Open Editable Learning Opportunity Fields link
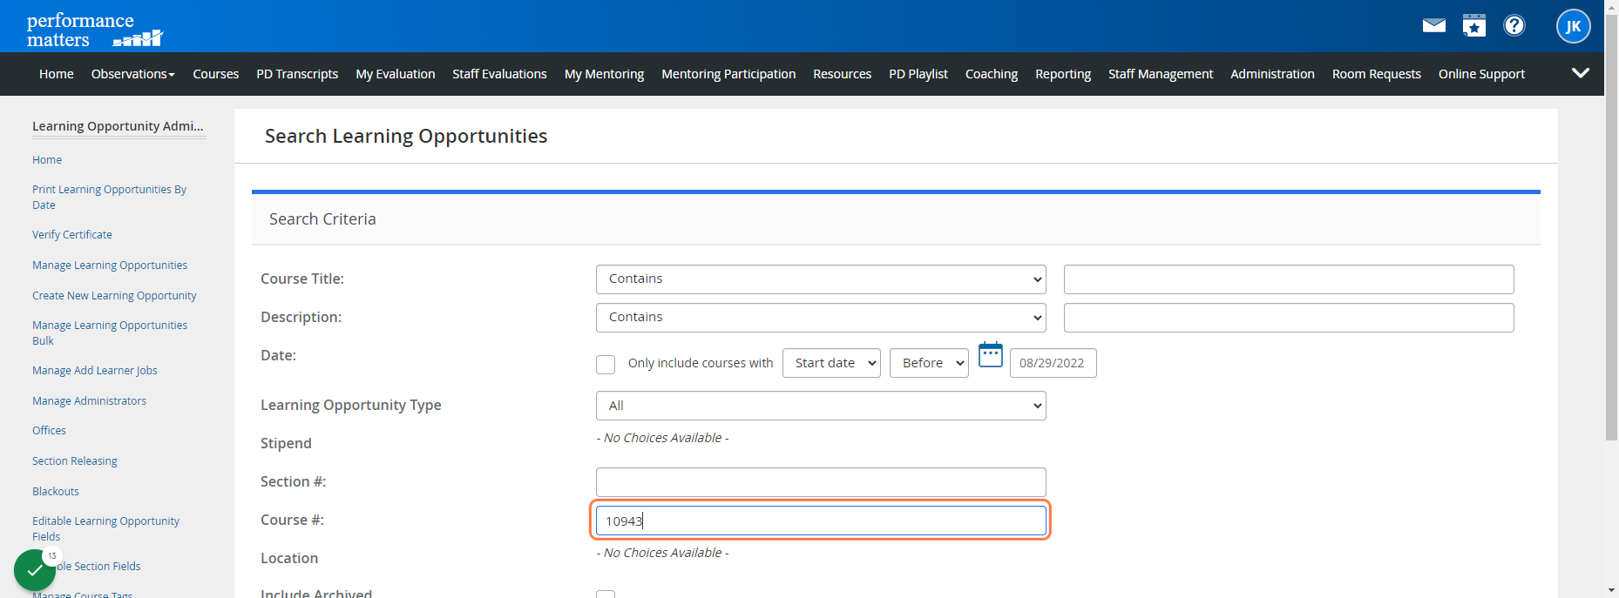This screenshot has height=598, width=1619. pos(105,529)
